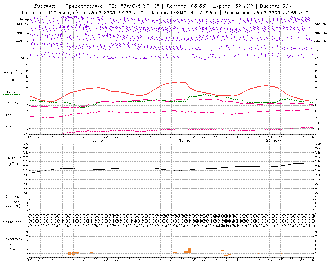The width and height of the screenshot is (328, 262).
Task: Click the "(мм/1ч.)" precipitation unit label
Action: (13, 206)
